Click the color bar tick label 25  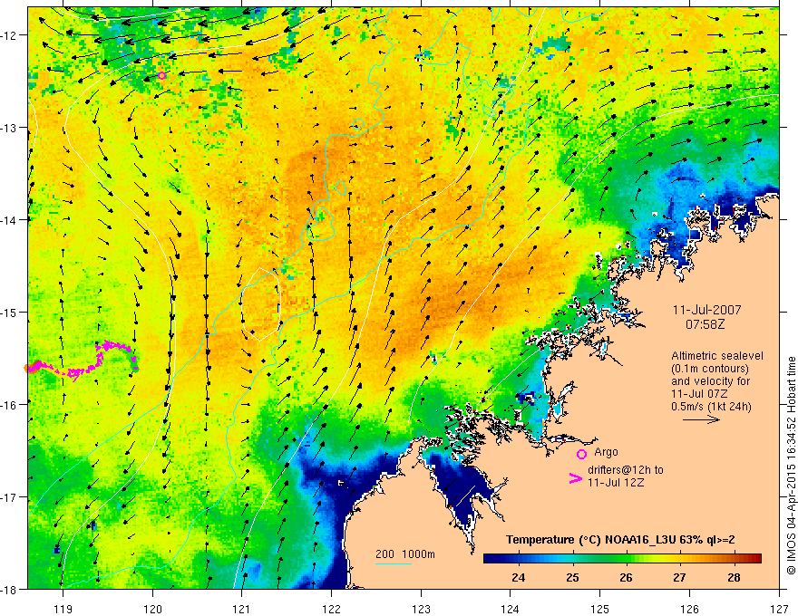click(x=572, y=578)
